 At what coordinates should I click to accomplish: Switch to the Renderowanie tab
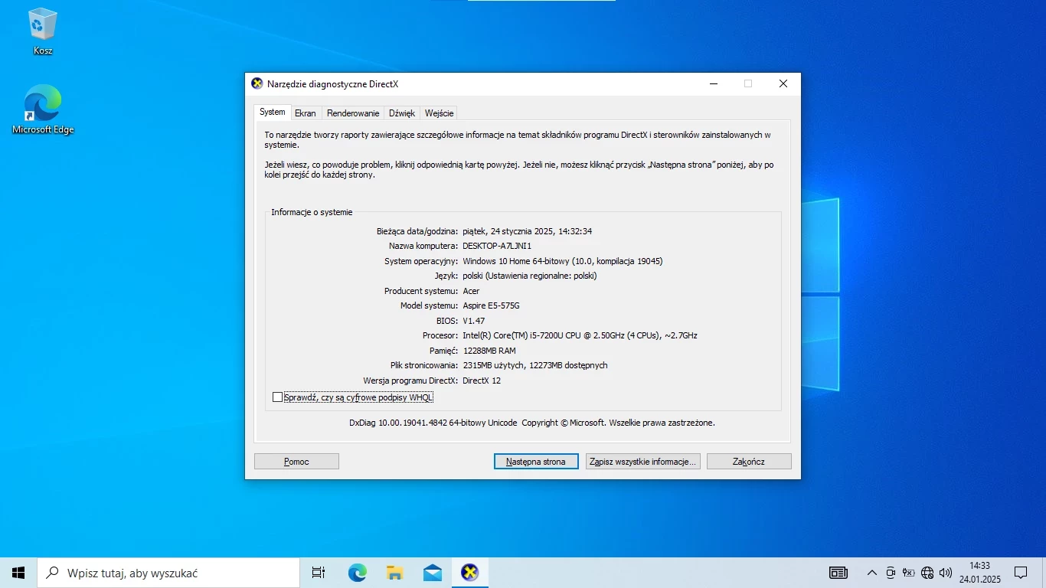coord(353,113)
